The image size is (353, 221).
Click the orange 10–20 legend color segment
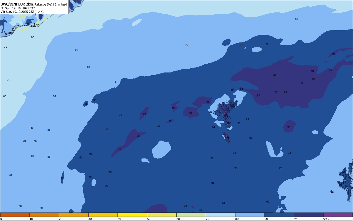(44, 215)
